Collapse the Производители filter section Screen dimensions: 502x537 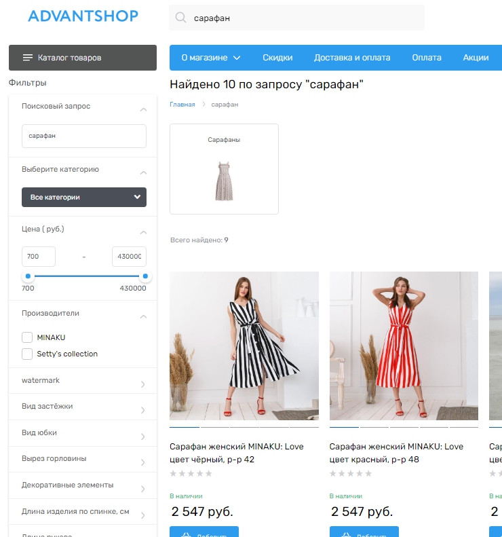coord(143,316)
